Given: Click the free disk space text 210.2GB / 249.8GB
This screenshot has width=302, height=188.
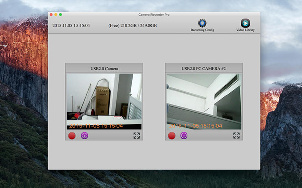Looking at the screenshot, I should (x=132, y=26).
